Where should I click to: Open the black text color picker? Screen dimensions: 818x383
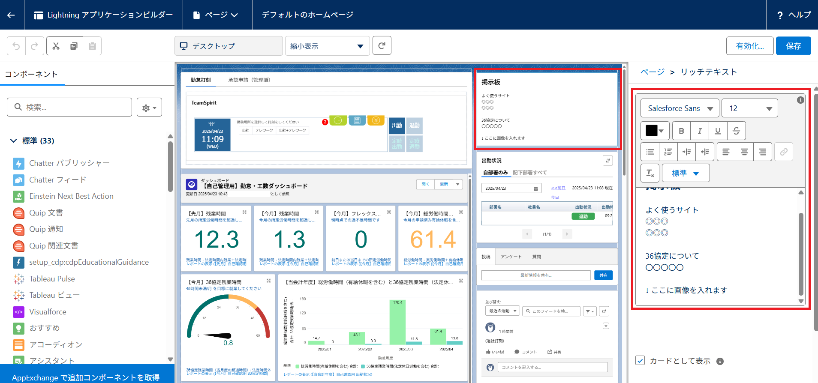(x=655, y=131)
